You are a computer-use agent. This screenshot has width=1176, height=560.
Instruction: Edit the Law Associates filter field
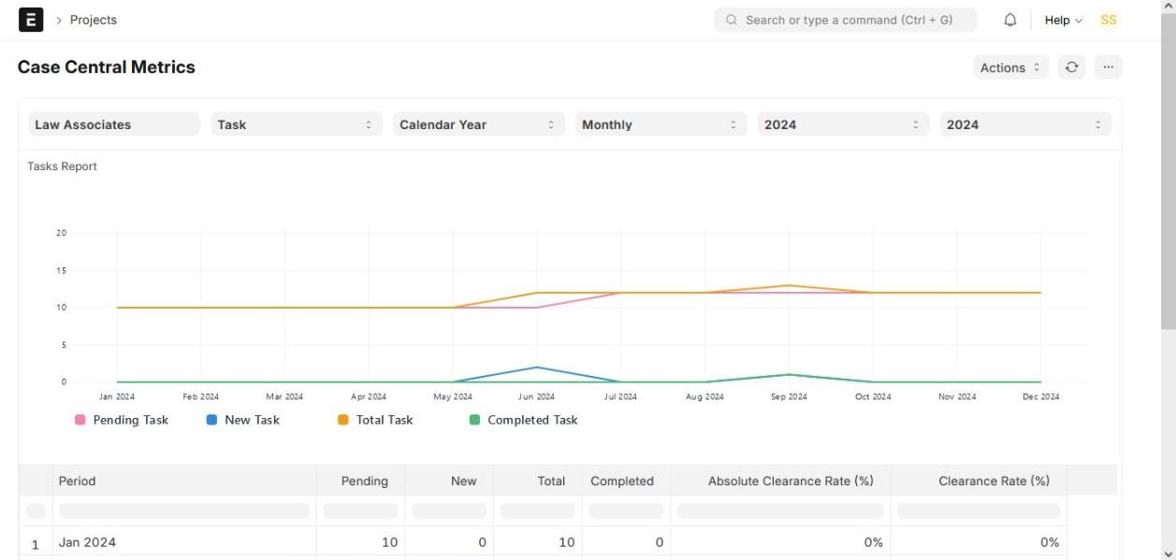[114, 124]
